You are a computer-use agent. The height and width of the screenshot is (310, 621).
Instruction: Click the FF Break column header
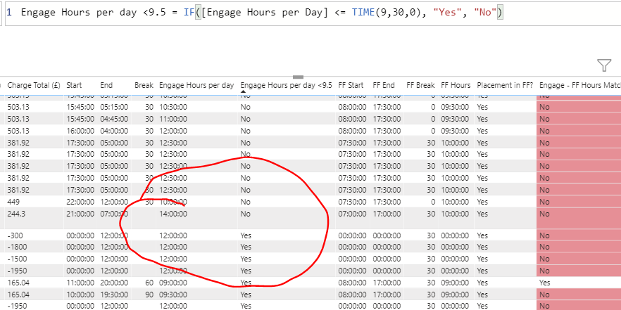[x=420, y=85]
